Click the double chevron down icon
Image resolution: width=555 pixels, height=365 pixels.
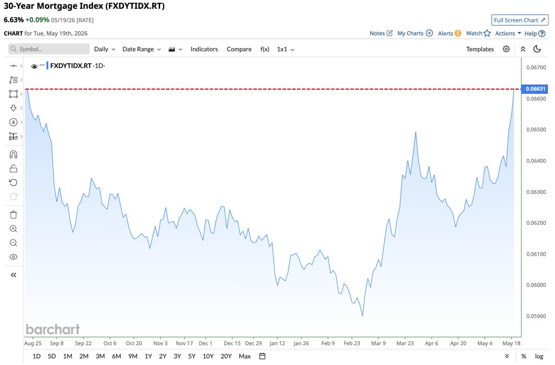tap(507, 356)
